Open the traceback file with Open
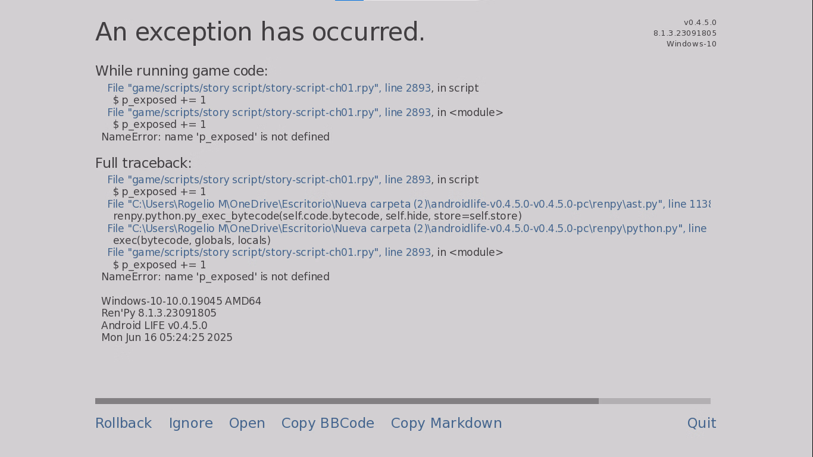The image size is (813, 457). [247, 423]
